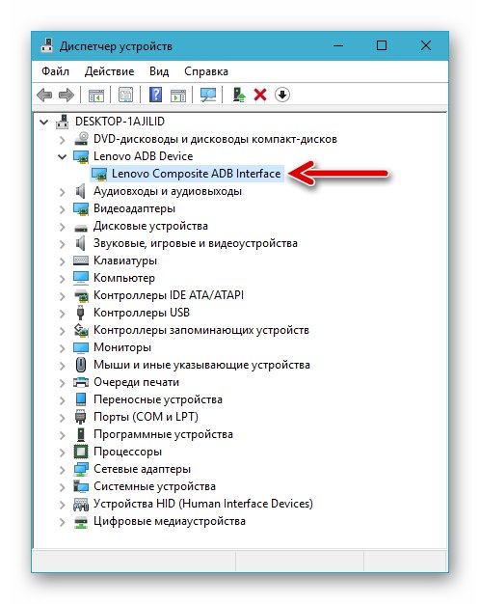
Task: Expand the Дисковые устройства node
Action: [63, 227]
